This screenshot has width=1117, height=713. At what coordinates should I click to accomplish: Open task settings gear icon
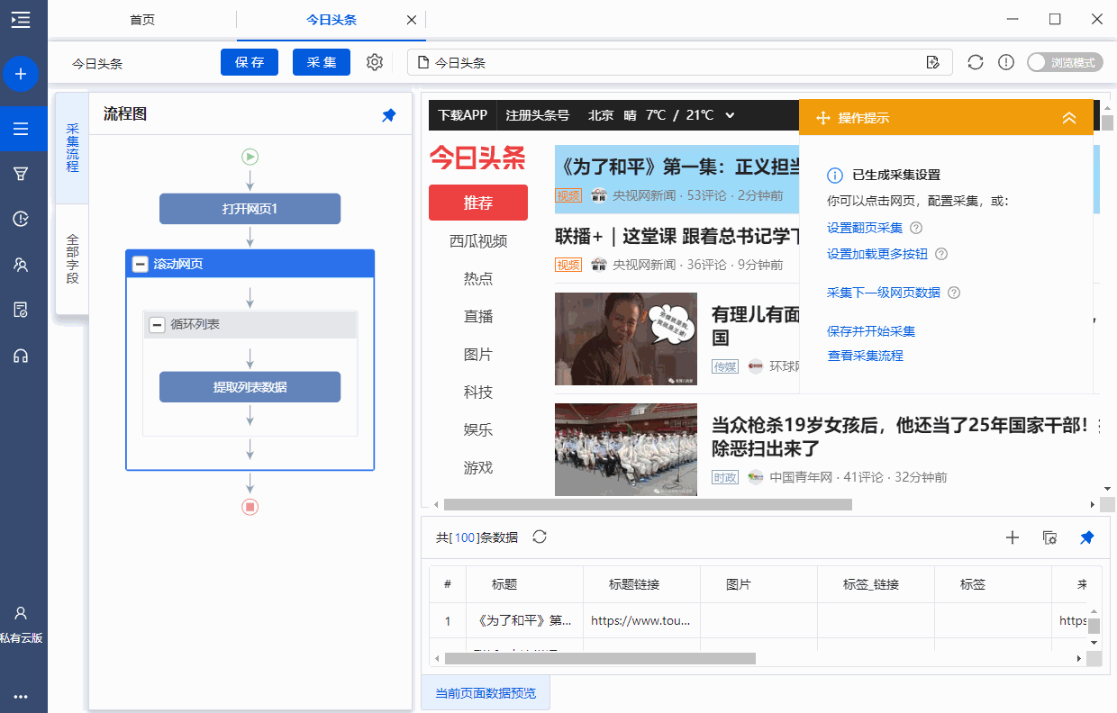pos(375,62)
